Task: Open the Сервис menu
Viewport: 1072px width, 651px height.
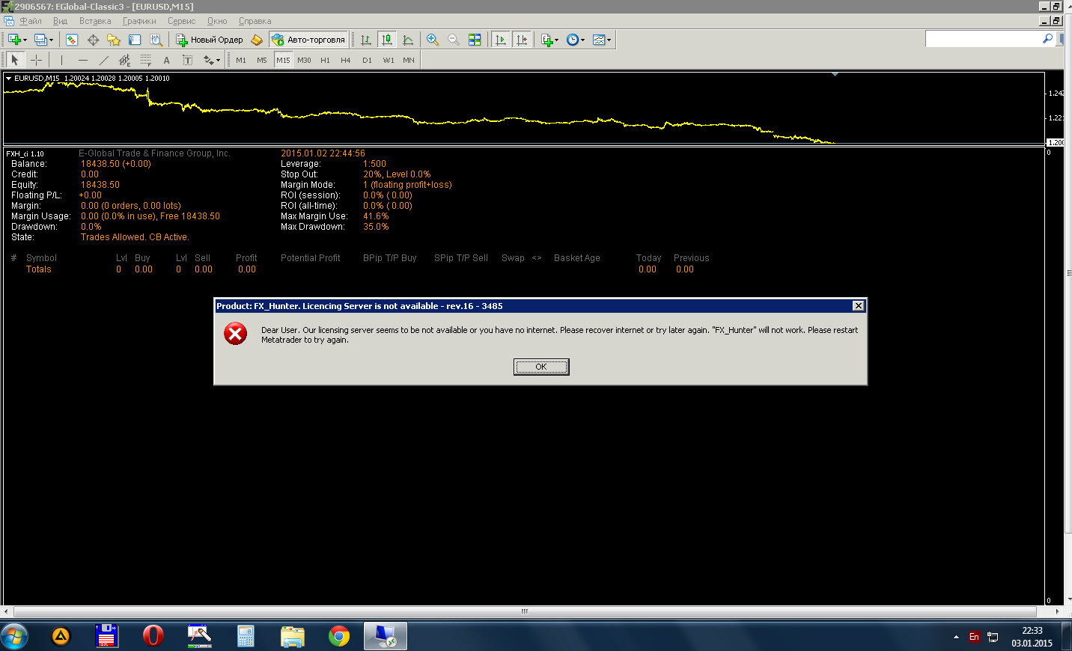Action: [181, 21]
